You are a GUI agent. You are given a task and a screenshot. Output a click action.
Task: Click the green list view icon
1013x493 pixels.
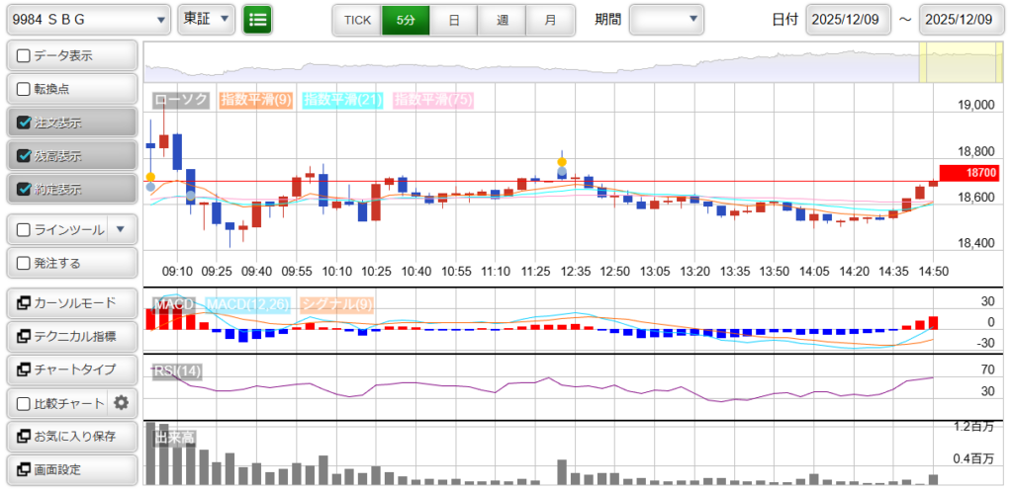tap(258, 20)
